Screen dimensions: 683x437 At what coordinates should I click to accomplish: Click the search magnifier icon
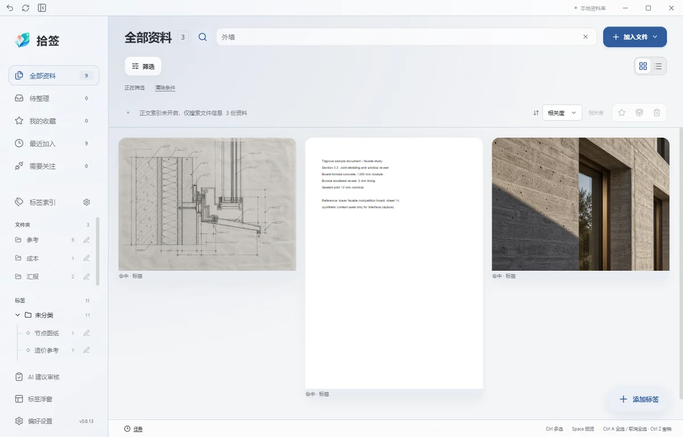(203, 37)
